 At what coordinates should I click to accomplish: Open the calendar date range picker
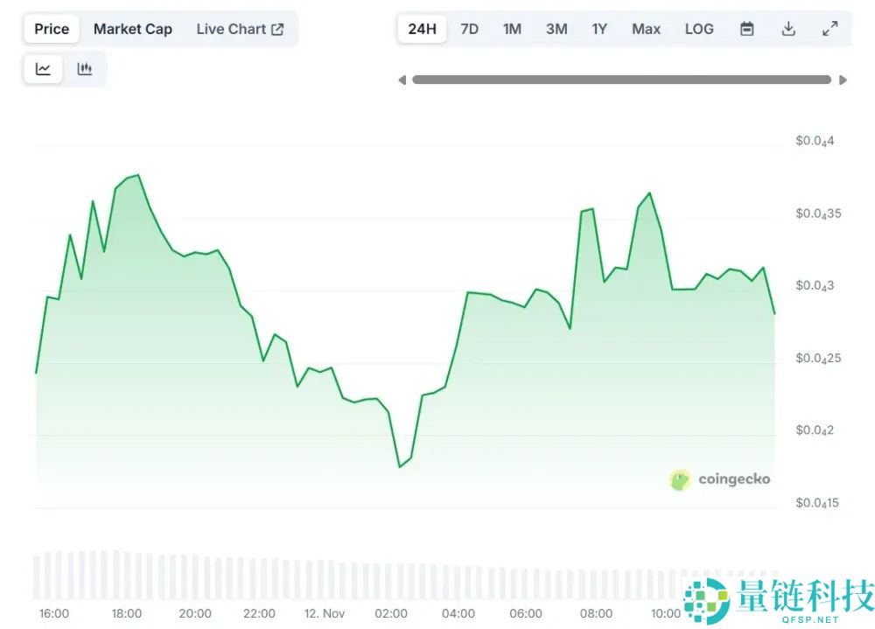point(746,29)
